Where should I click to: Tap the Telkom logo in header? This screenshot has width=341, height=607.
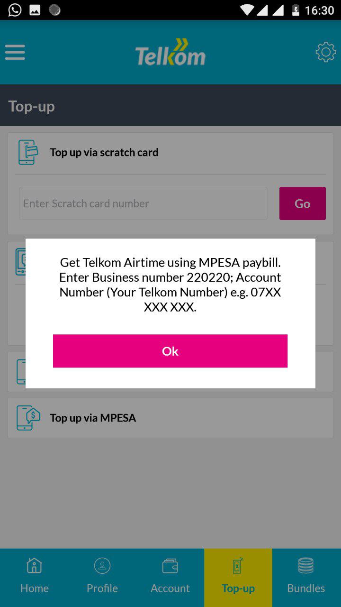[x=170, y=52]
